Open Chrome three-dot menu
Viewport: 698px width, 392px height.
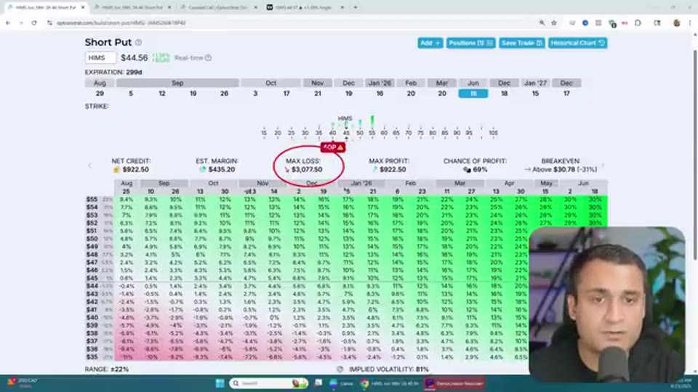689,23
